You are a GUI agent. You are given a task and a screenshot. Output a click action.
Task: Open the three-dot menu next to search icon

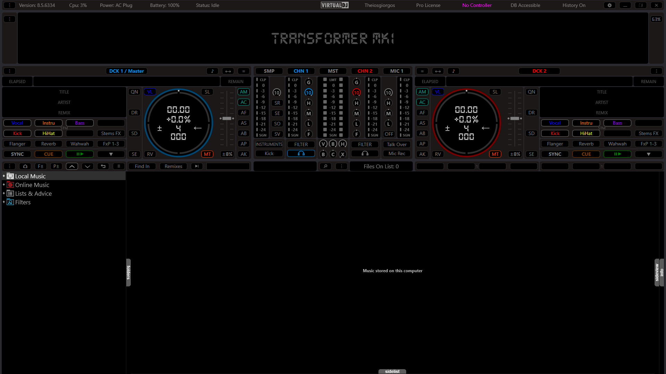tap(341, 166)
